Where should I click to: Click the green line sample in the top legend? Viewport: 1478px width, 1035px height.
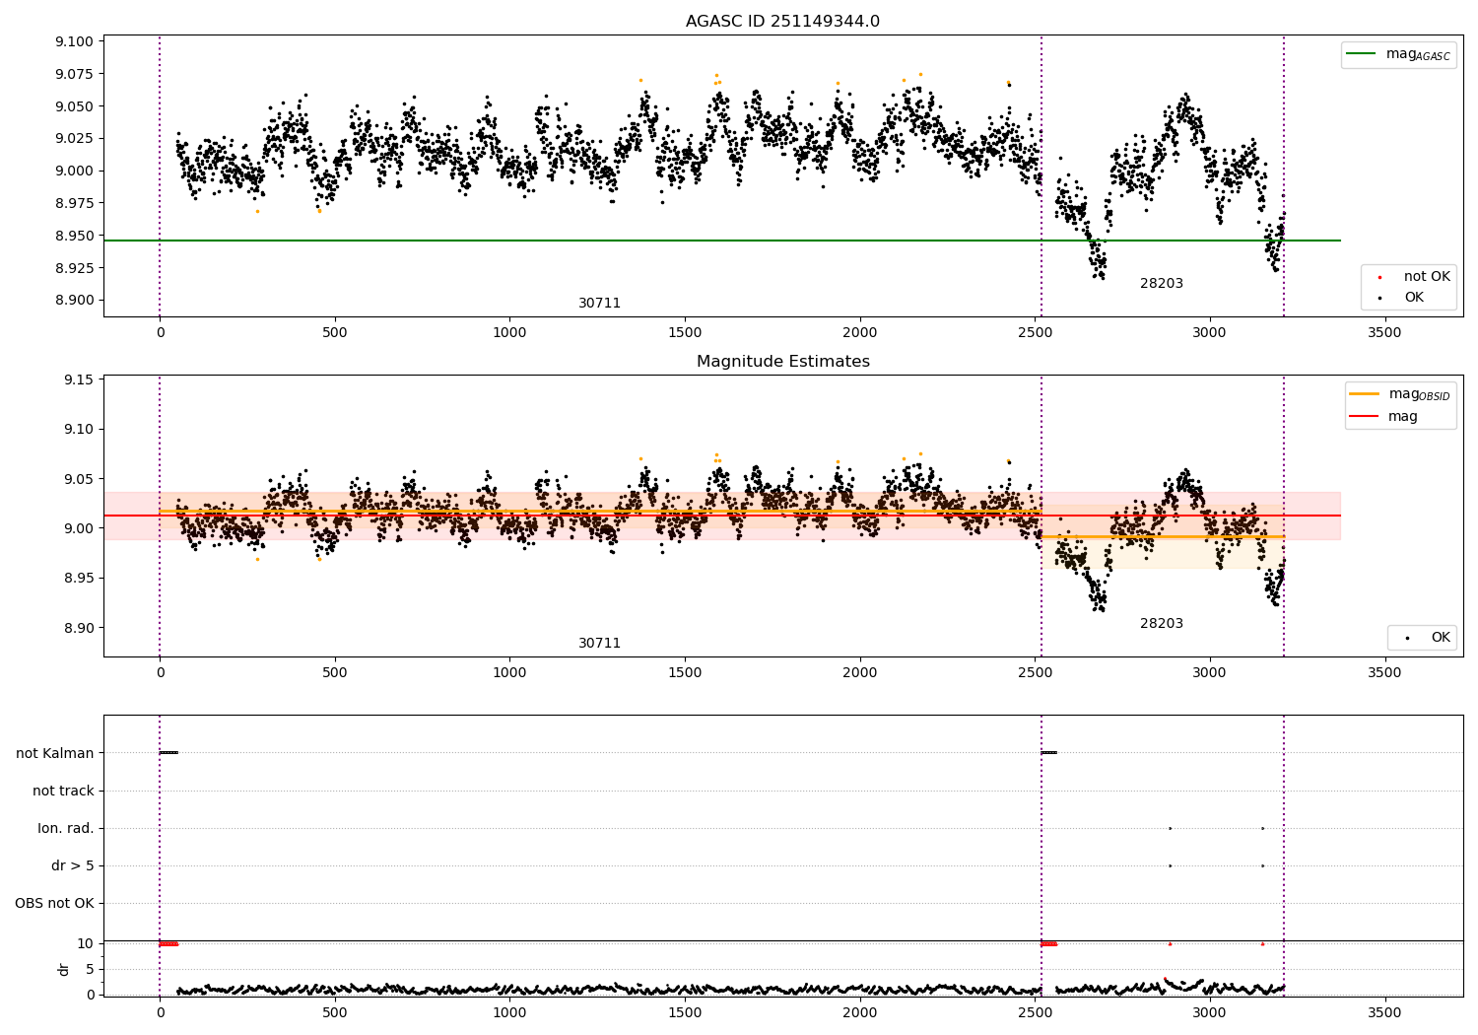tap(1362, 54)
